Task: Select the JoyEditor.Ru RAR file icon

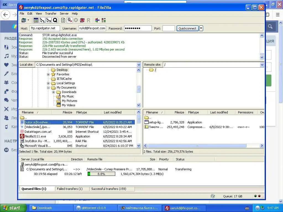Action: point(22,141)
